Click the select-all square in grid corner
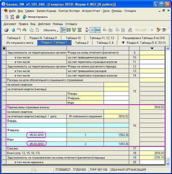This screenshot has height=174, width=172. click(4, 48)
